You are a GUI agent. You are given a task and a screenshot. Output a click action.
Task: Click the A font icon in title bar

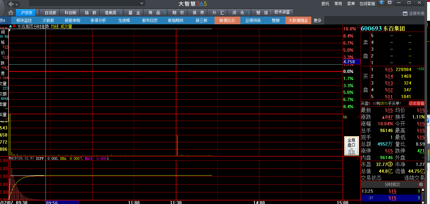(390, 3)
